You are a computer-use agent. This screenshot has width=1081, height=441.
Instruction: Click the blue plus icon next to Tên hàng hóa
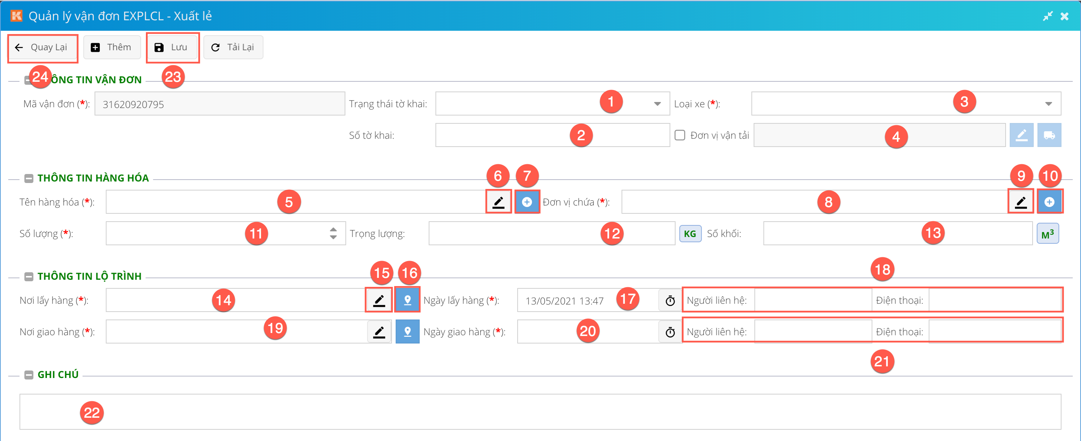527,202
